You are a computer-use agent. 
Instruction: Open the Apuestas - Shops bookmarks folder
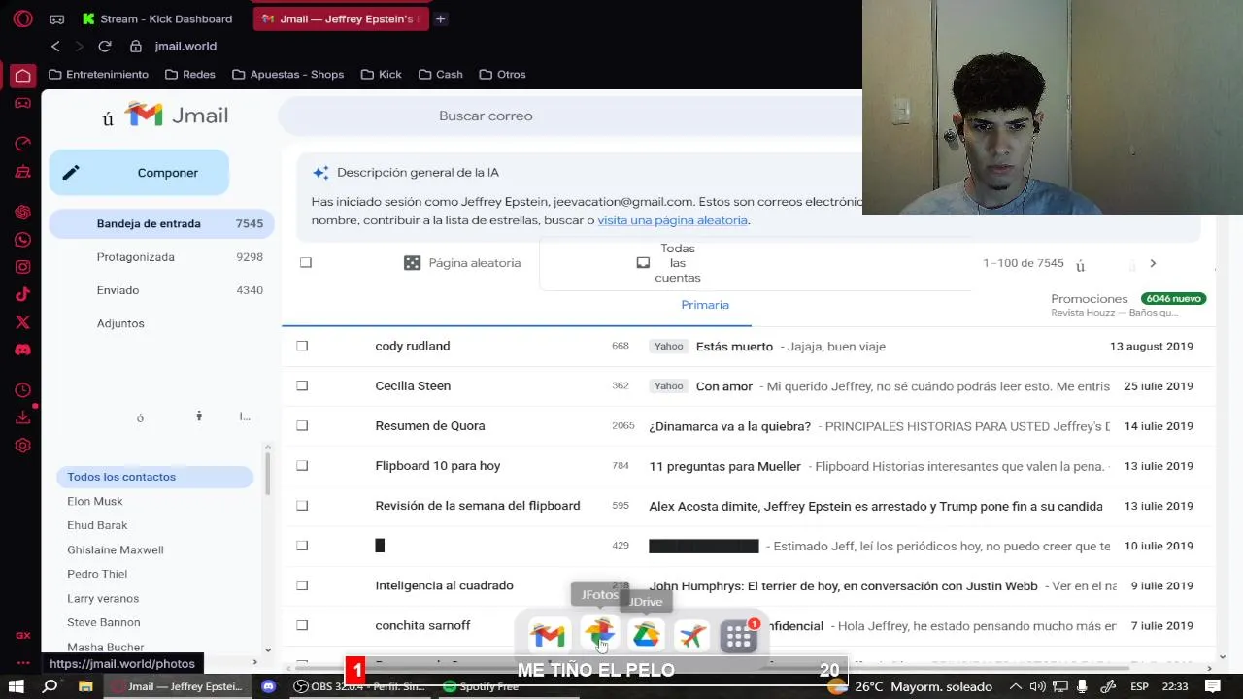[x=288, y=74]
